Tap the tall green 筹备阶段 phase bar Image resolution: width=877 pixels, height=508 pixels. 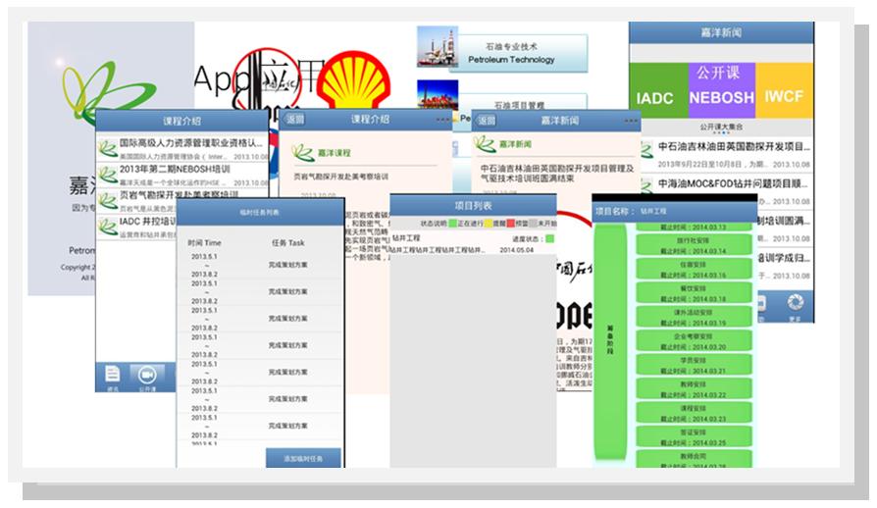click(609, 342)
